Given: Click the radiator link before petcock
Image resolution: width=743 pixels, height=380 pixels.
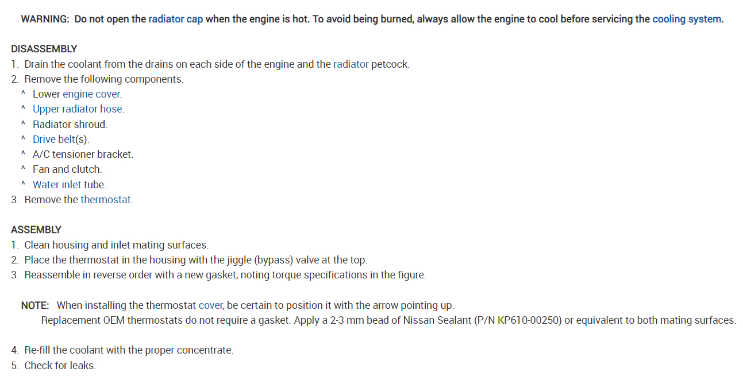Looking at the screenshot, I should click(x=351, y=64).
